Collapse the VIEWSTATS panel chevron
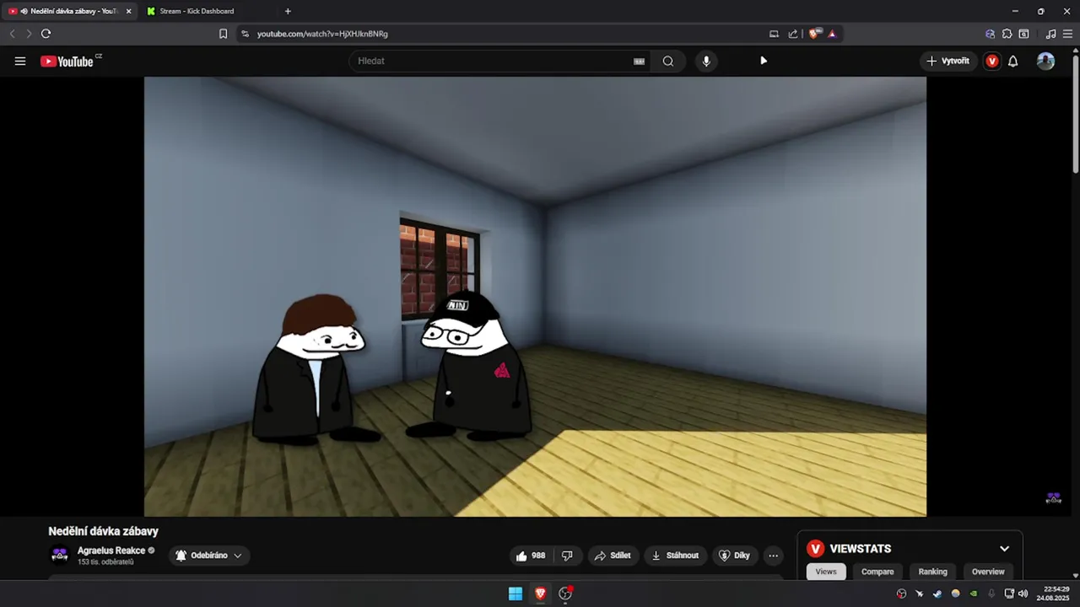The image size is (1080, 607). 1004,549
